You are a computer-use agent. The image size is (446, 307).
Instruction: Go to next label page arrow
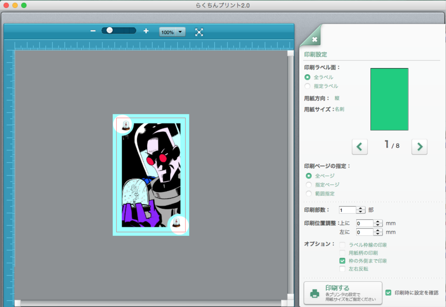click(419, 147)
